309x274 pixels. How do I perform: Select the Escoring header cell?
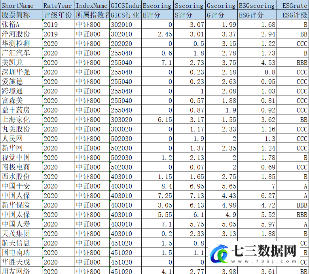(x=157, y=5)
